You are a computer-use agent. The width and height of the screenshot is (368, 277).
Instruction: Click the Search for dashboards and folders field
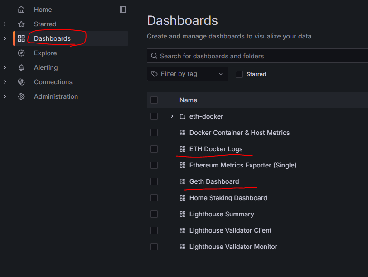tap(257, 56)
